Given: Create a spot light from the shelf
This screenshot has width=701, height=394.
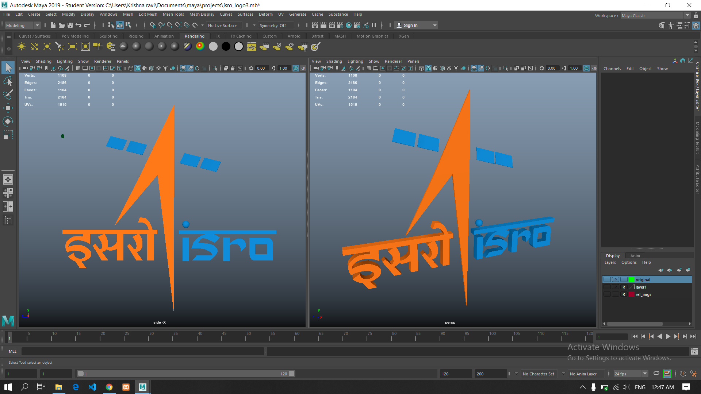Looking at the screenshot, I should coord(60,46).
